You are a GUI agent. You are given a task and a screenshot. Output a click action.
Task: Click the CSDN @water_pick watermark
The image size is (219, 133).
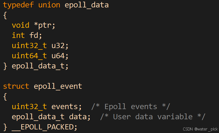[x=200, y=129]
